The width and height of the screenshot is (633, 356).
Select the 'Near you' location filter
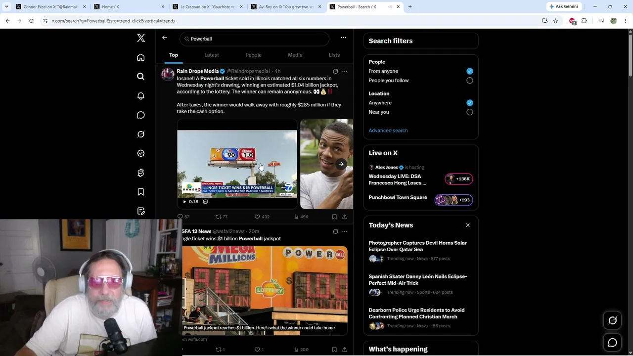point(469,112)
